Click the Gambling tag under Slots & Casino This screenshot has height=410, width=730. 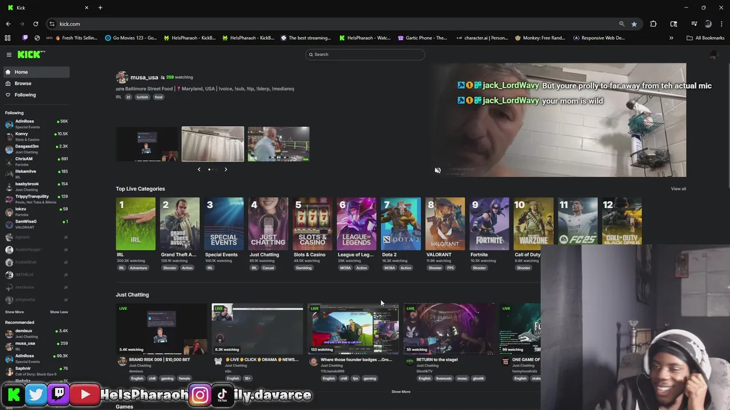pos(303,268)
